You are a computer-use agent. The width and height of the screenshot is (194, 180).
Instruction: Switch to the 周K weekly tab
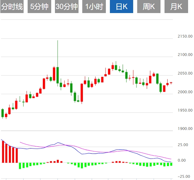tap(149, 7)
